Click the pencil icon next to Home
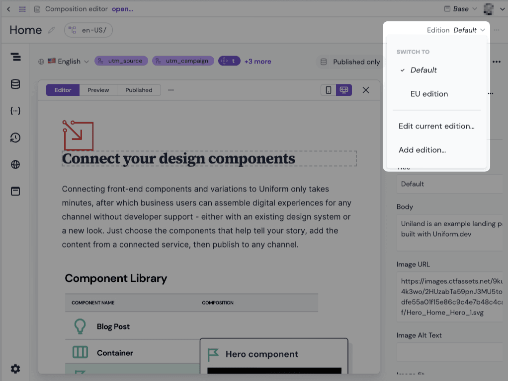 click(x=51, y=30)
